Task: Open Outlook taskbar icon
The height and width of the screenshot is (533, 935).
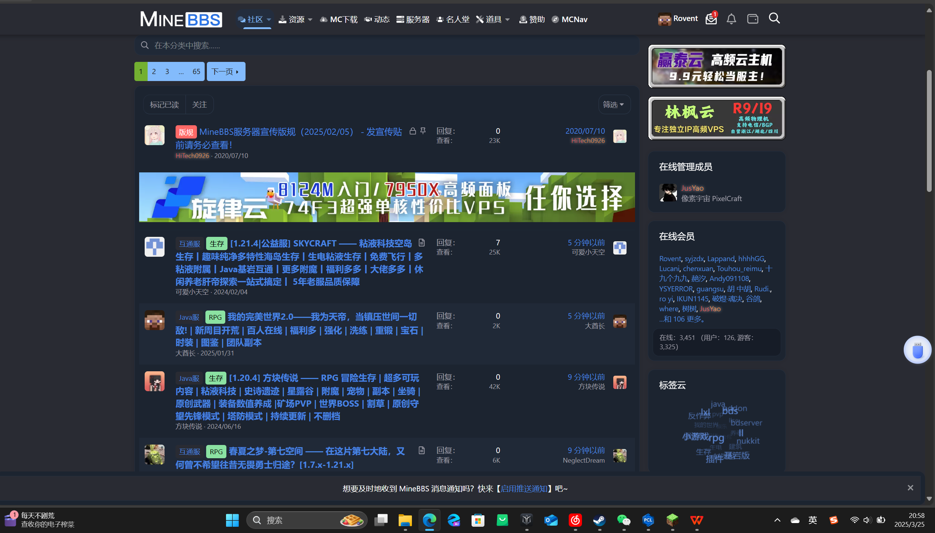Action: [x=551, y=520]
